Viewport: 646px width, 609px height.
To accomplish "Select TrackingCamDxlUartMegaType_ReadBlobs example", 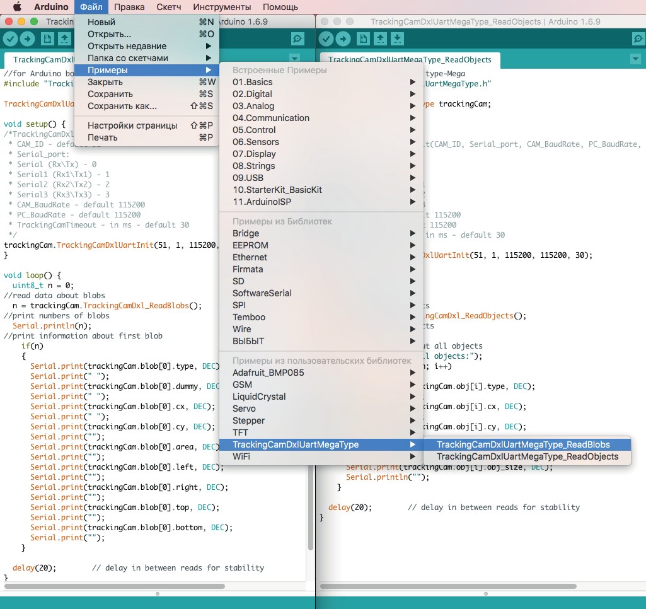I will pos(523,444).
